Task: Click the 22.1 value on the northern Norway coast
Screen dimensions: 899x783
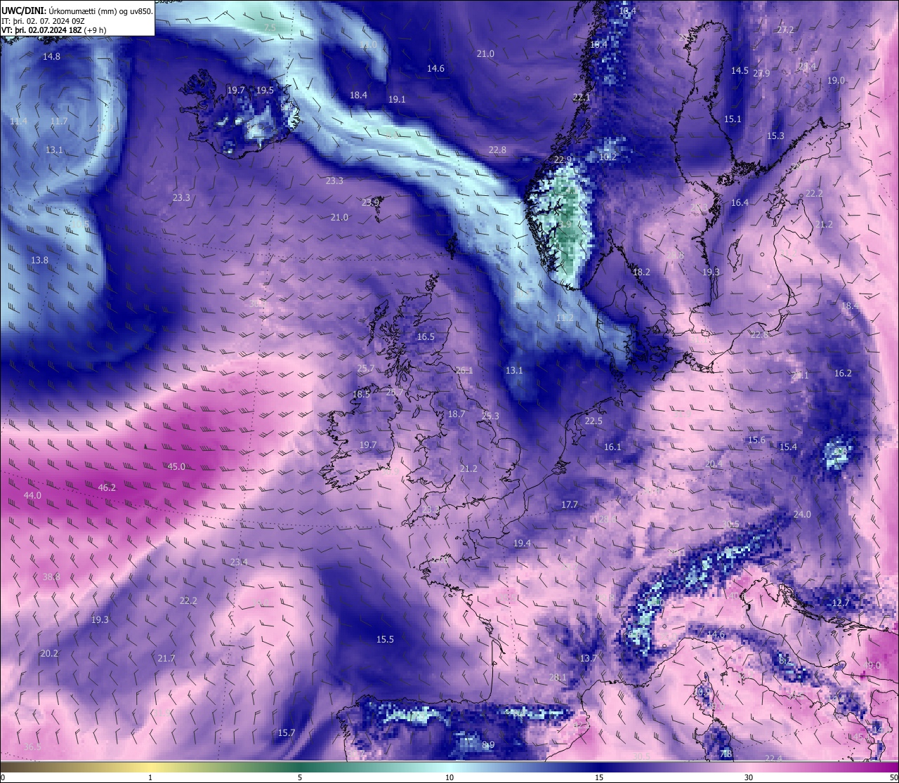Action: [x=582, y=97]
